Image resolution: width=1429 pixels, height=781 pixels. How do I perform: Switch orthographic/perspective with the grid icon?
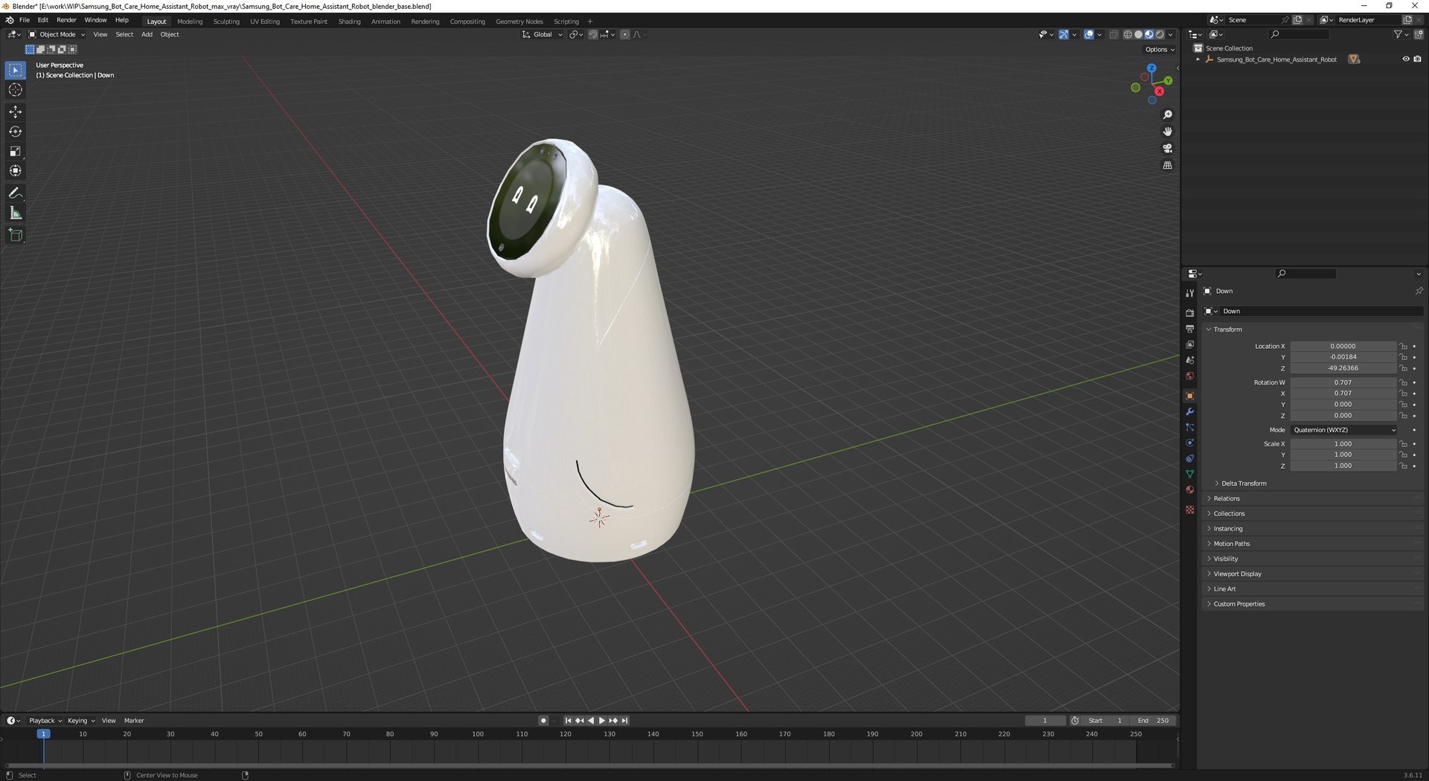point(1167,165)
